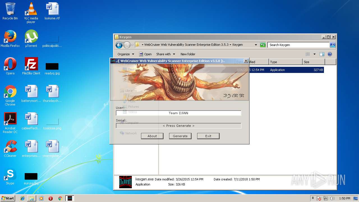Click network tray icon
The image size is (359, 202).
coord(326,198)
